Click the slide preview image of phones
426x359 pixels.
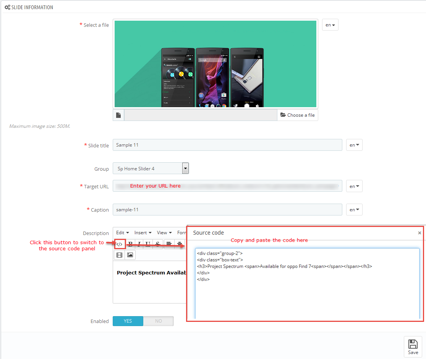point(215,64)
